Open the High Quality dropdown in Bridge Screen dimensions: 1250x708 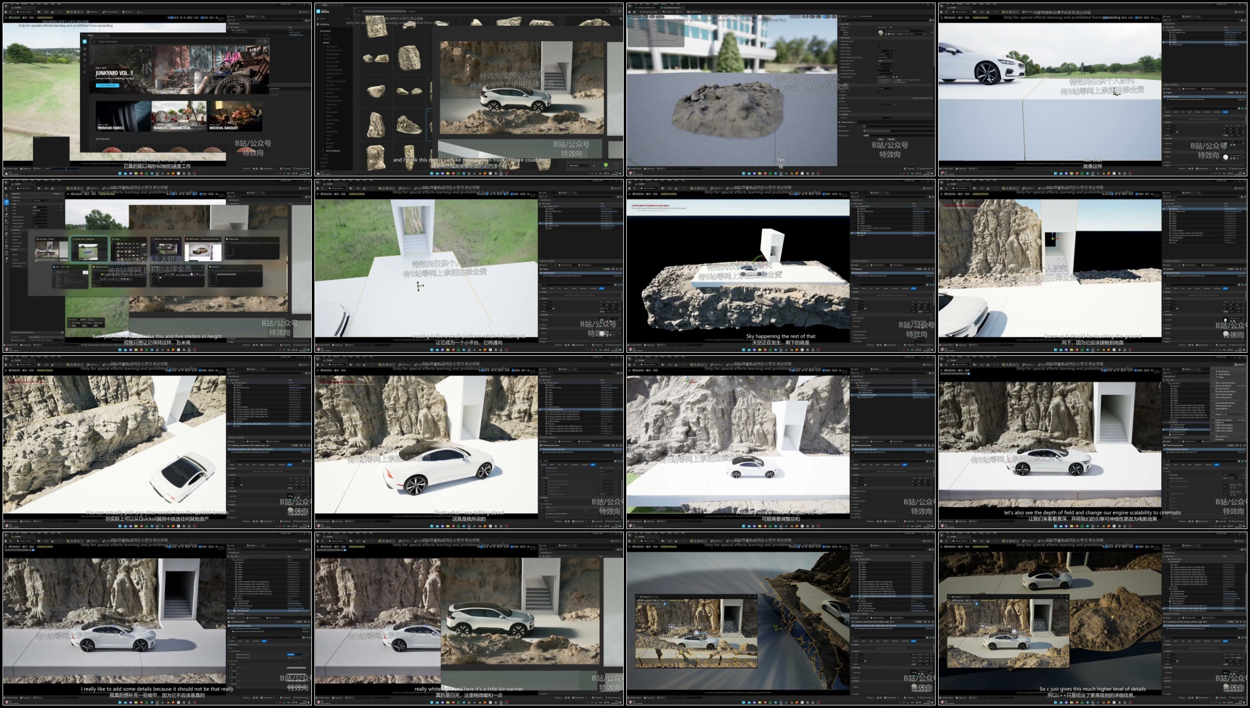(x=579, y=166)
